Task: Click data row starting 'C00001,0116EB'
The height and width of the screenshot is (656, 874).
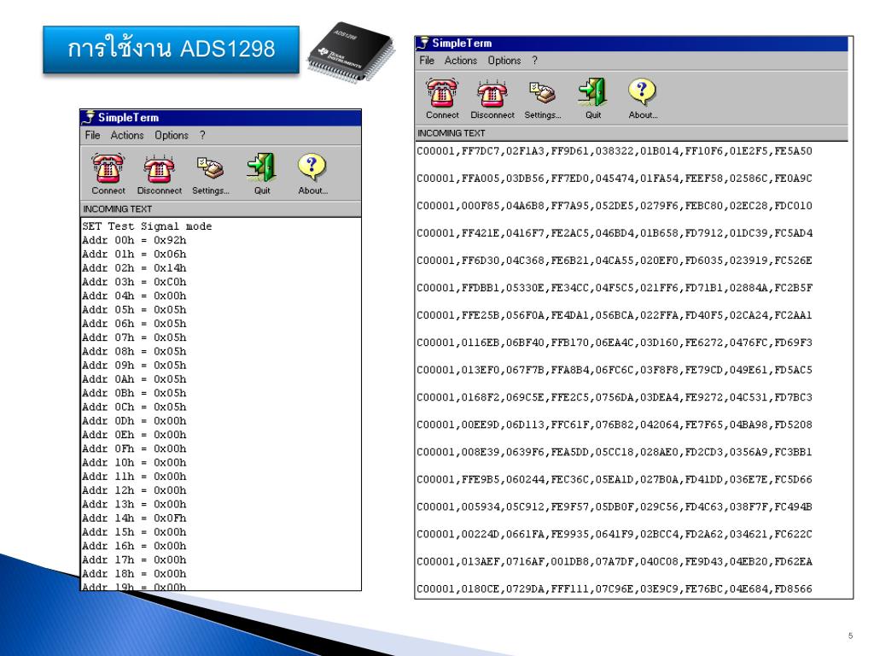Action: coord(615,342)
